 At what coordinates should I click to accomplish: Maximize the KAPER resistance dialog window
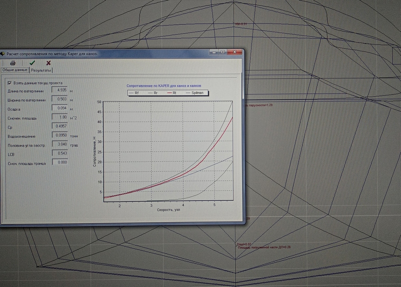click(x=223, y=52)
